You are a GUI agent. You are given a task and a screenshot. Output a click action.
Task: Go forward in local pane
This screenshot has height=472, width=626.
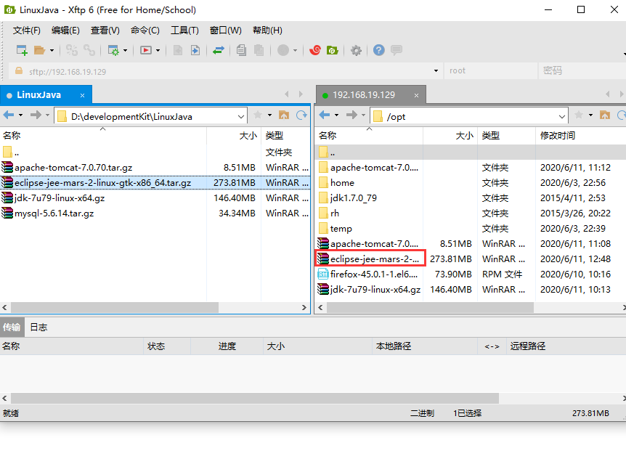pos(36,115)
